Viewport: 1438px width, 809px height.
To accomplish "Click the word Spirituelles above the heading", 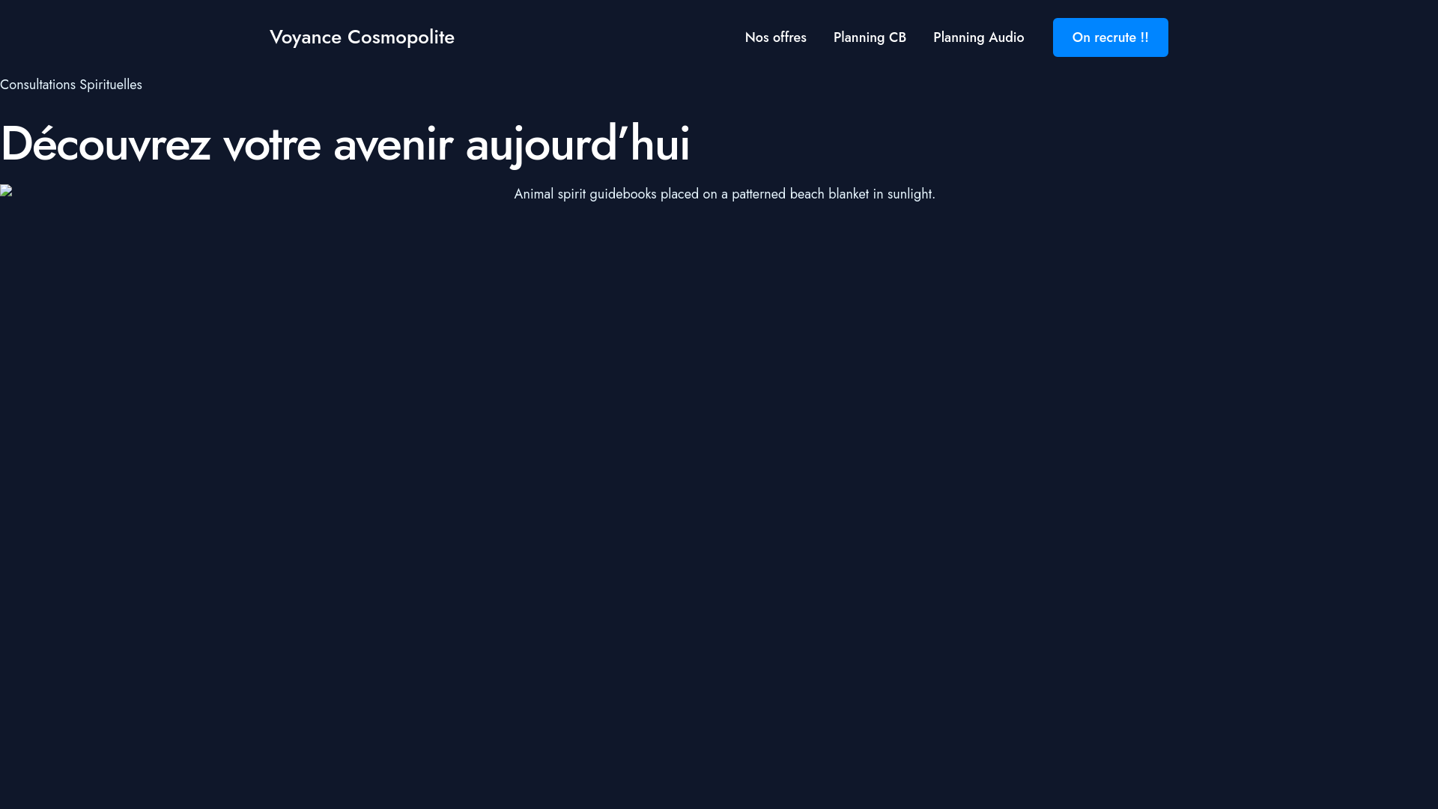I will [111, 85].
